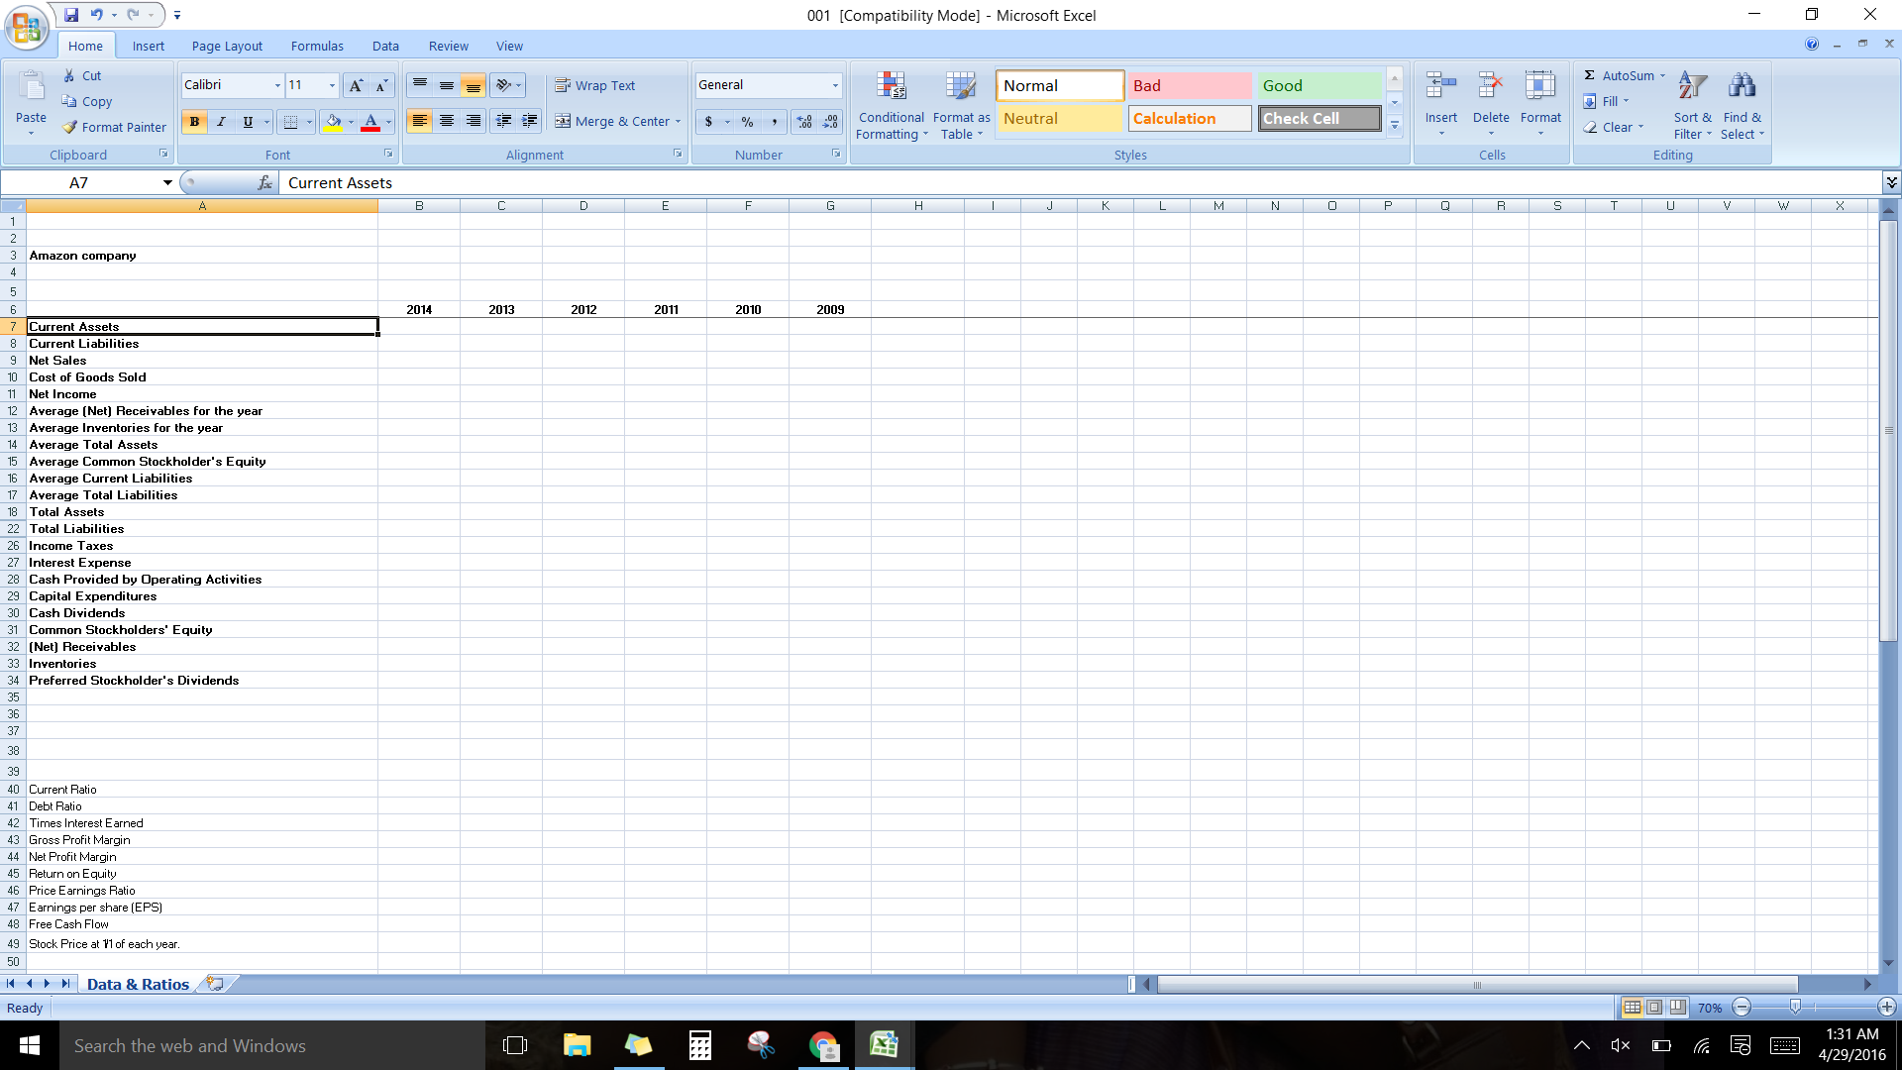Apply the Check Cell style
This screenshot has height=1070, width=1902.
(1319, 118)
